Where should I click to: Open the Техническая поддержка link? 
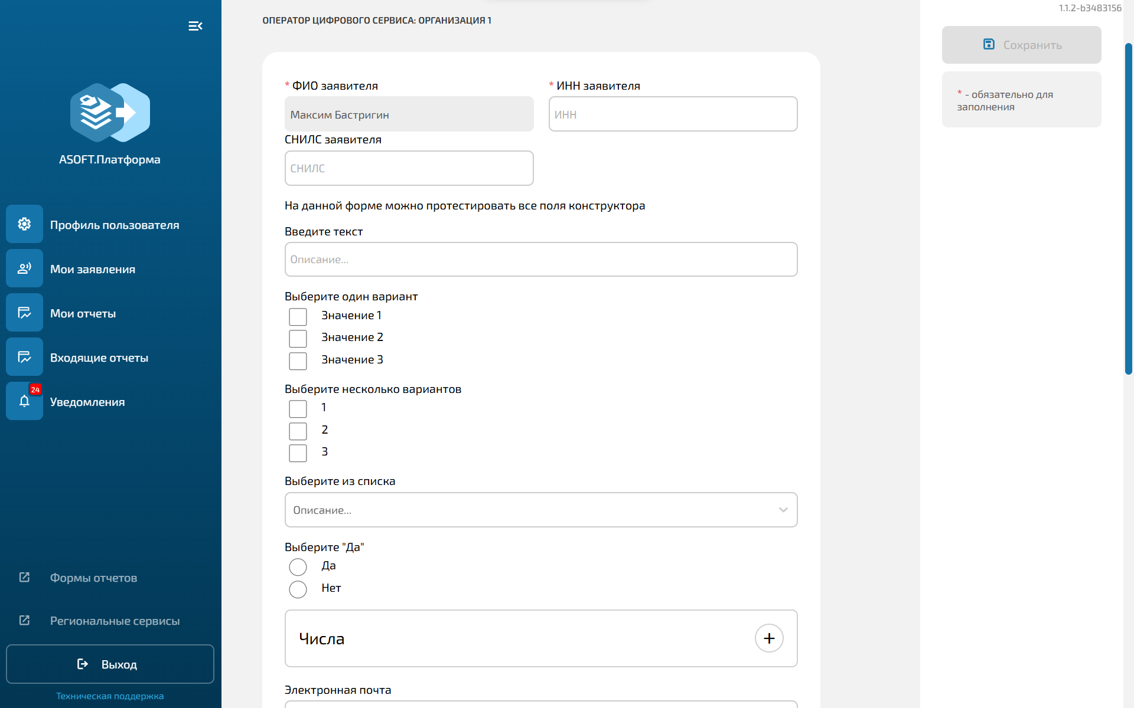tap(110, 696)
